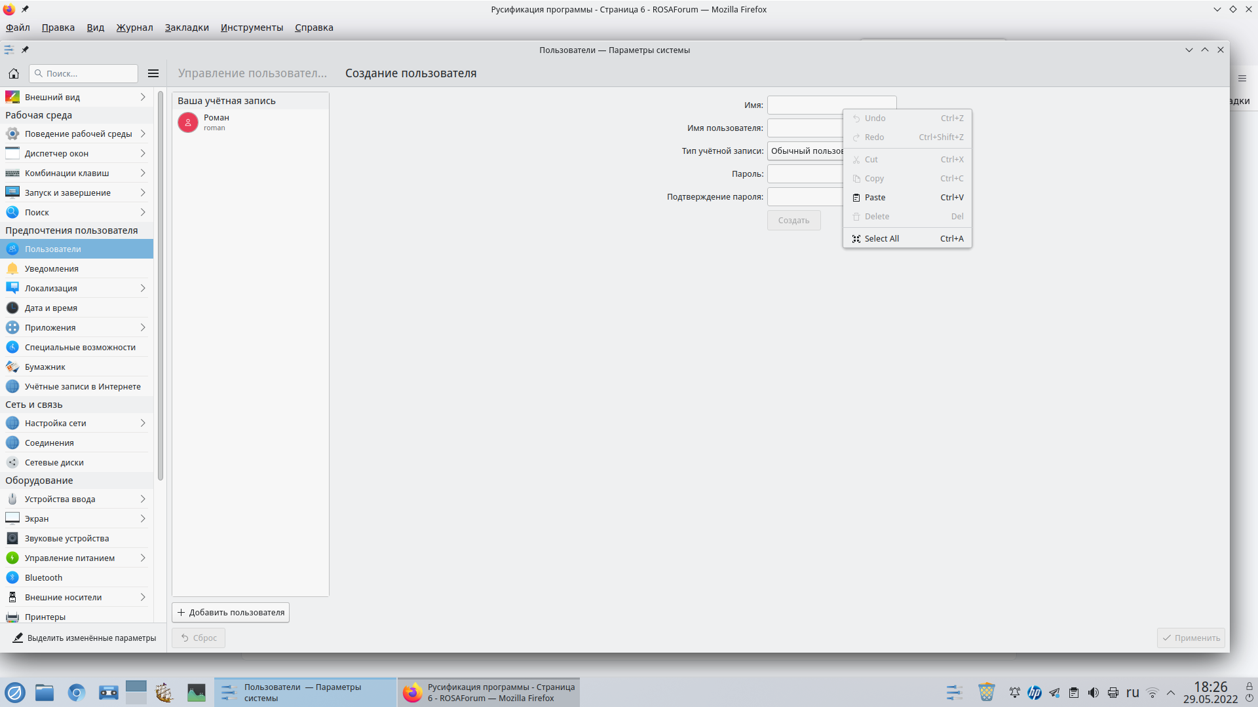Open the hamburger menu next to search
Image resolution: width=1258 pixels, height=707 pixels.
[153, 73]
